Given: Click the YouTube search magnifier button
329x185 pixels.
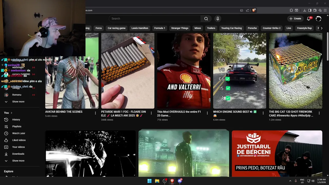Looking at the screenshot, I should tap(206, 18).
